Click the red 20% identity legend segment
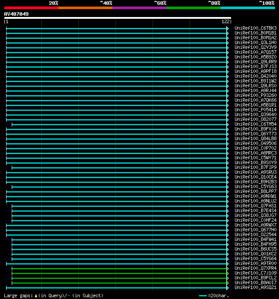Image resolution: width=279 pixels, height=299 pixels. click(x=31, y=8)
